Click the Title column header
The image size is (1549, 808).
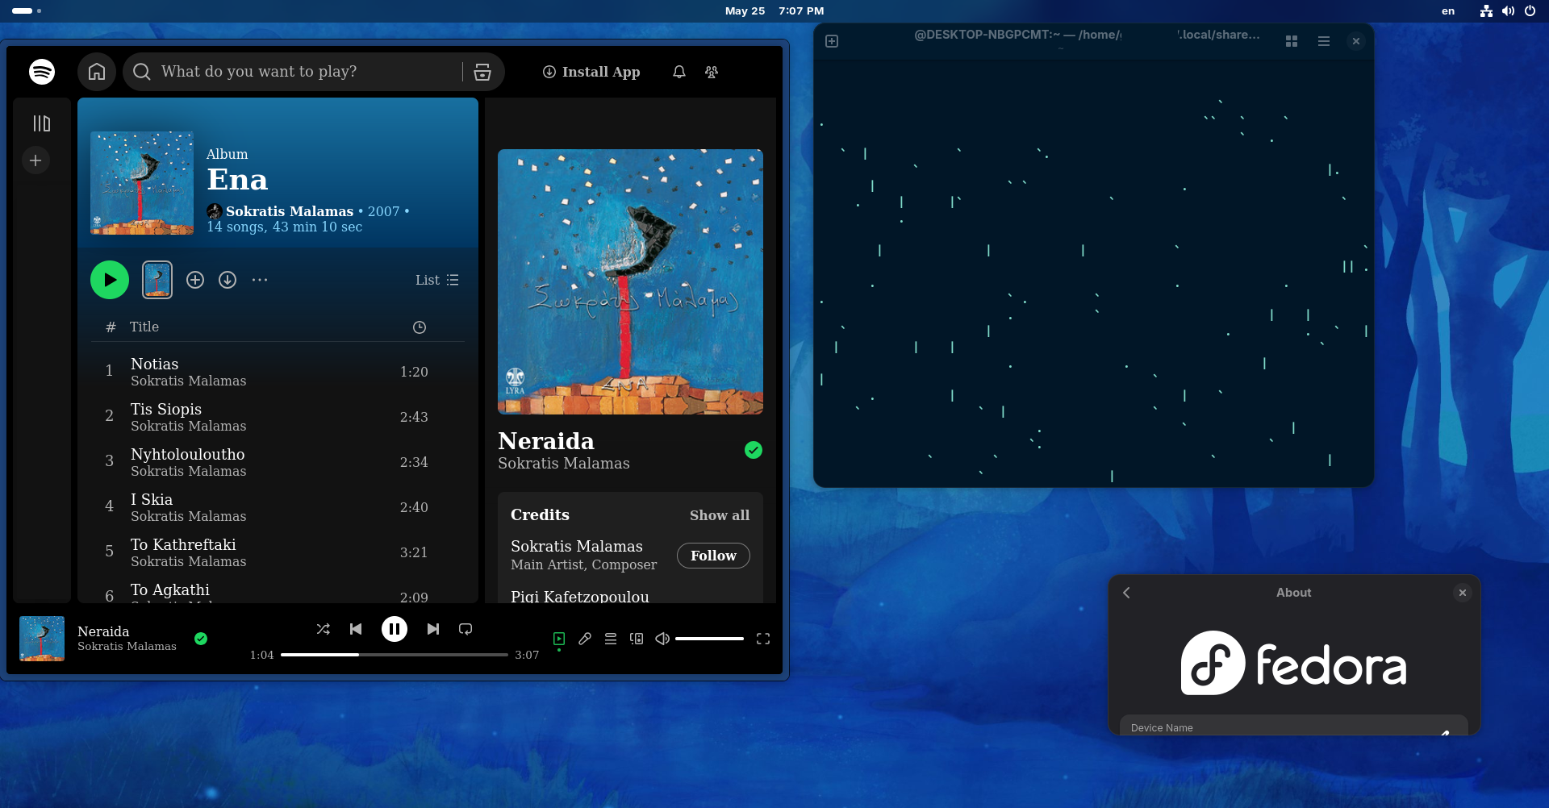(x=144, y=327)
